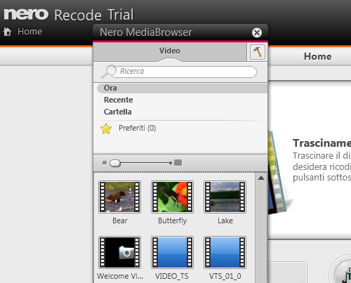The height and width of the screenshot is (283, 351).
Task: Open the Cartella category
Action: click(x=118, y=112)
